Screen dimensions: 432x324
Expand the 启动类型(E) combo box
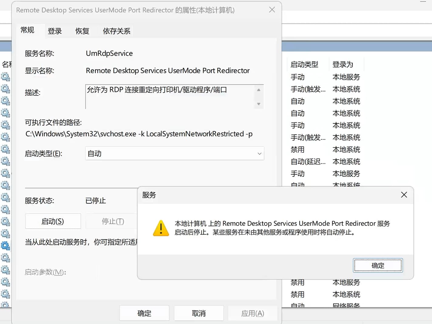(175, 153)
